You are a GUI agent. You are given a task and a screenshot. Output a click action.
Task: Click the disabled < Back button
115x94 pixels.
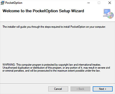tap(80, 89)
